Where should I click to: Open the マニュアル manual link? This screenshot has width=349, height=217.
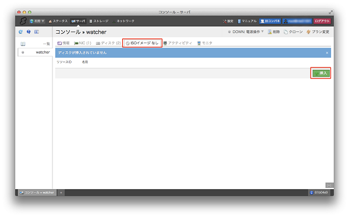(247, 21)
